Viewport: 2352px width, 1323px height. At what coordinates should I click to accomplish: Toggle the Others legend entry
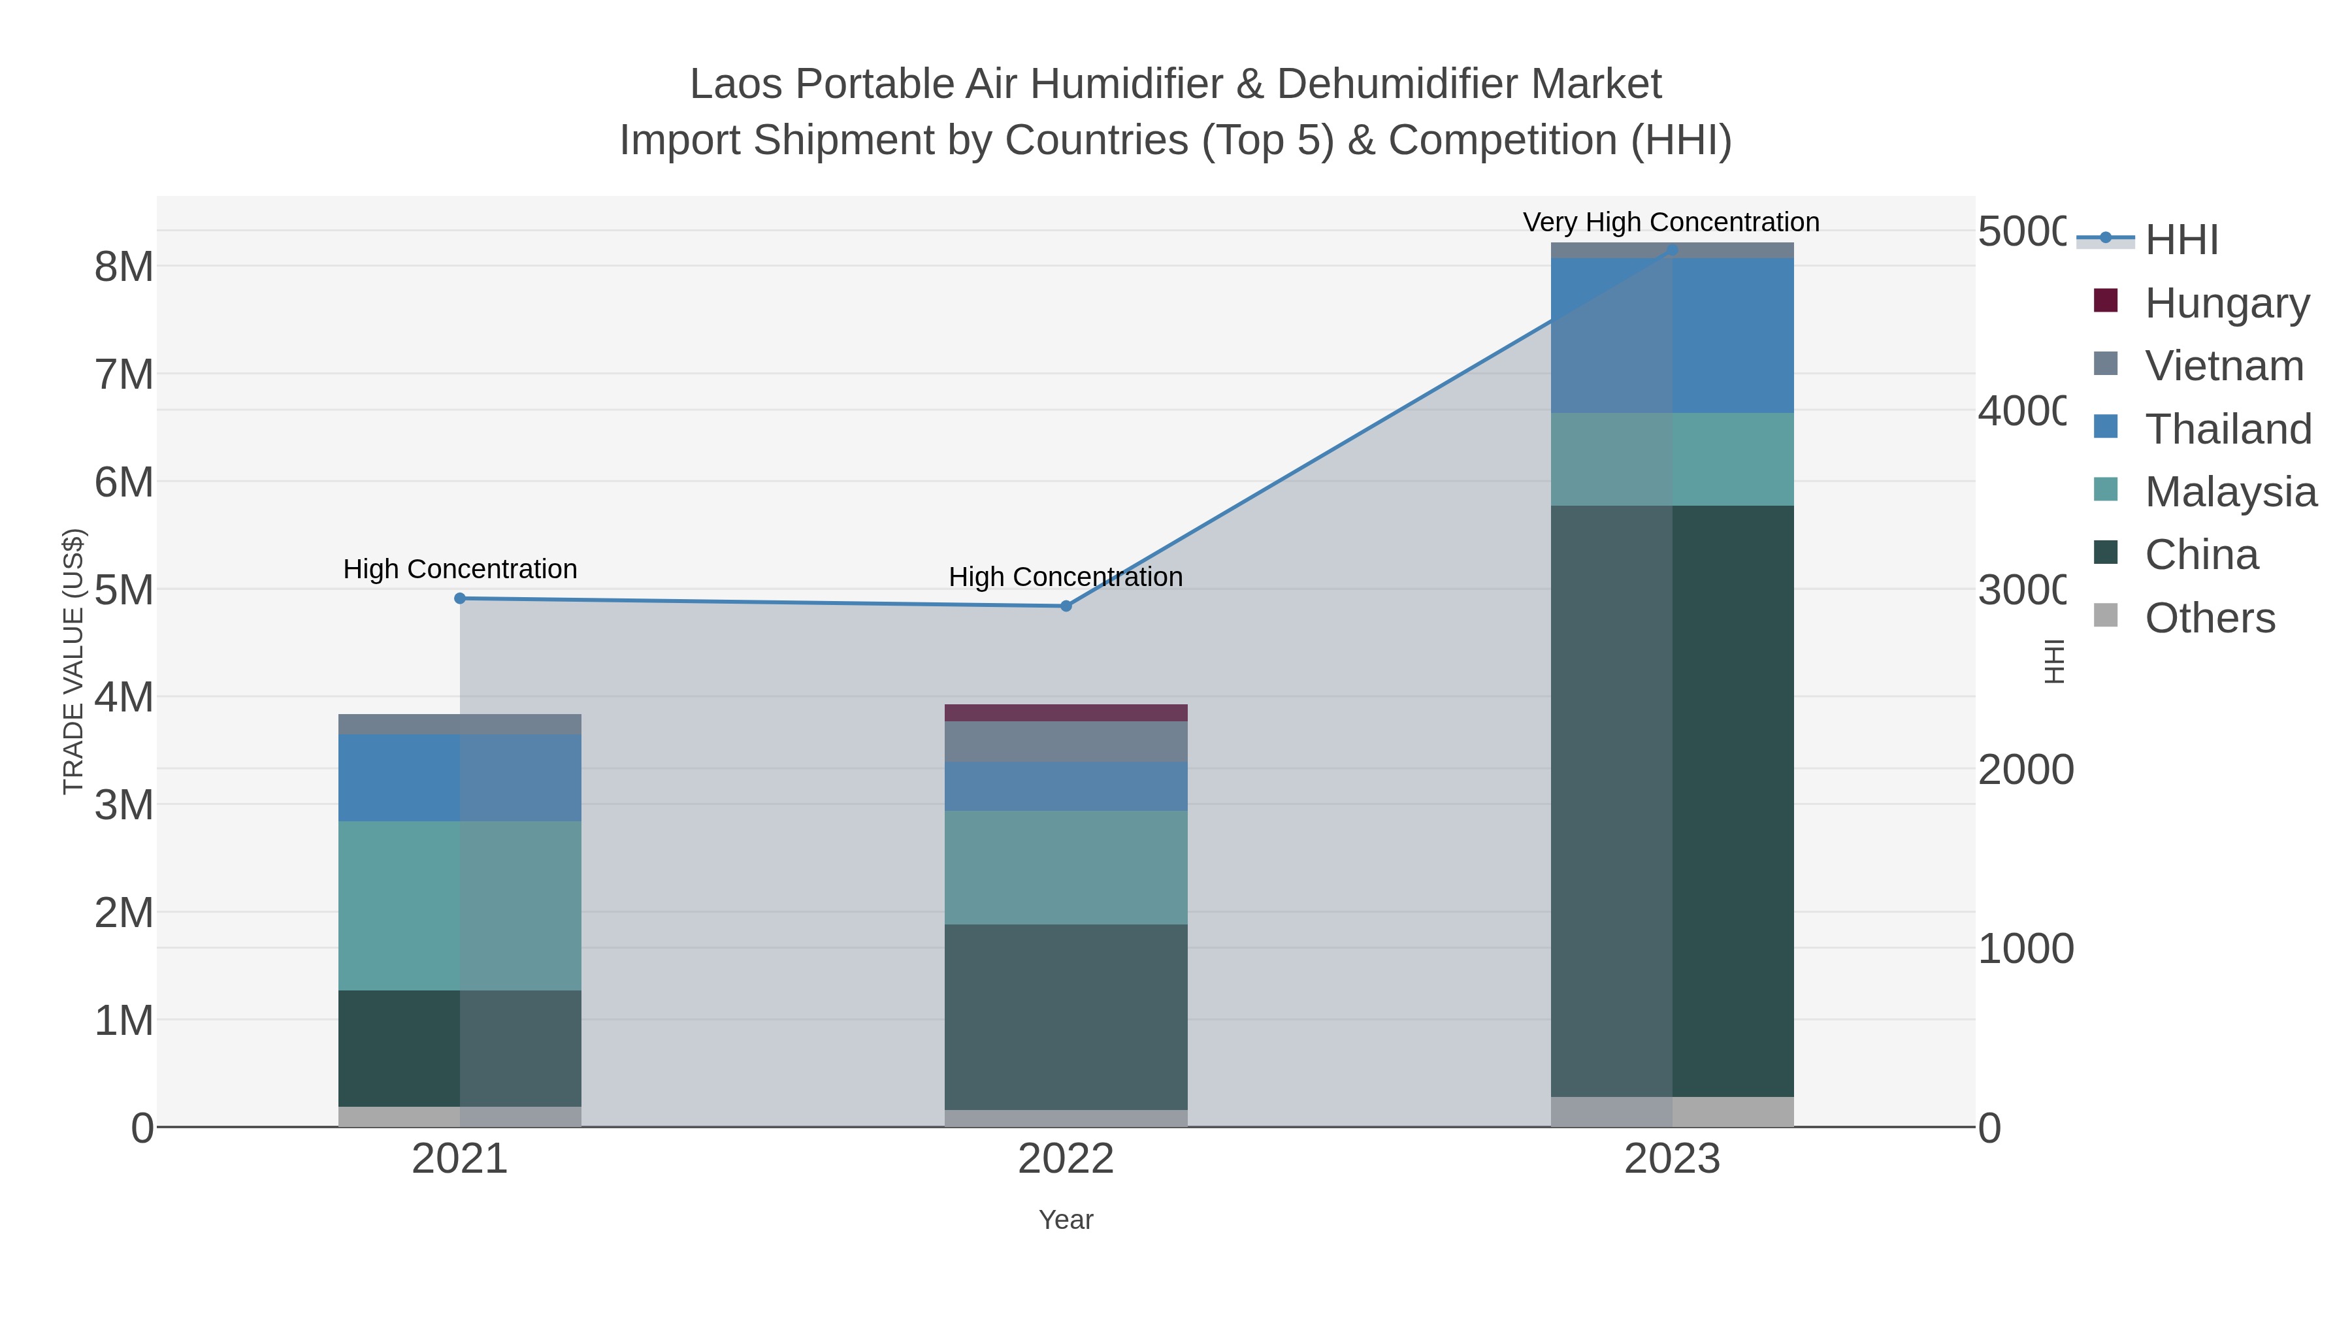pos(2184,617)
